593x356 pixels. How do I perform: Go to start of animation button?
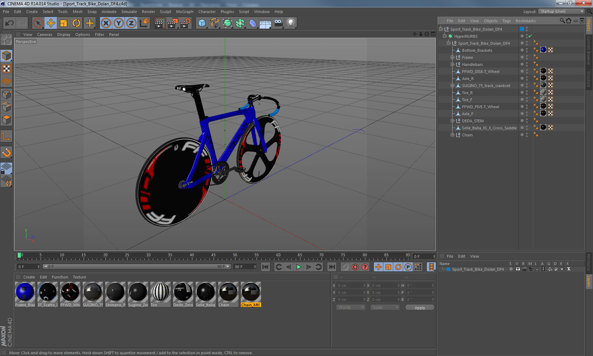[x=265, y=267]
